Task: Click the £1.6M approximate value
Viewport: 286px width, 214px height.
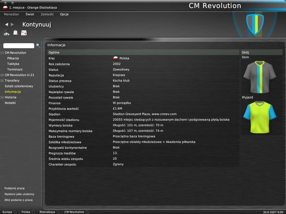Action: (118, 108)
